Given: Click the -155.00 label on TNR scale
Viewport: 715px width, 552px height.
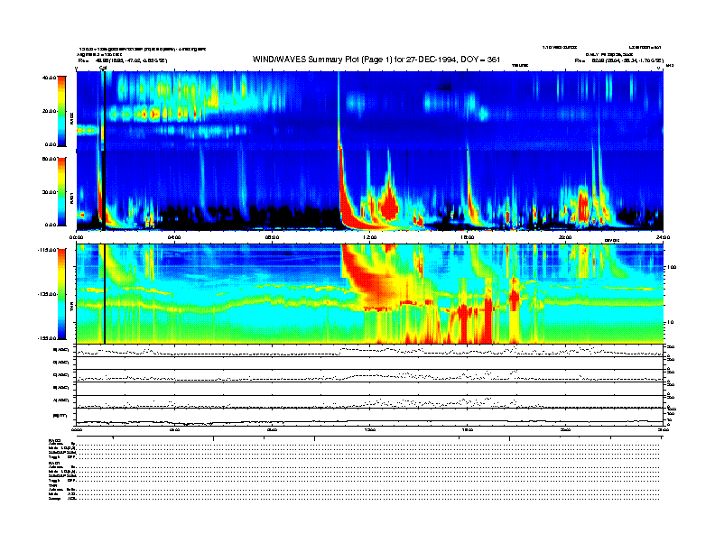Looking at the screenshot, I should (x=48, y=338).
